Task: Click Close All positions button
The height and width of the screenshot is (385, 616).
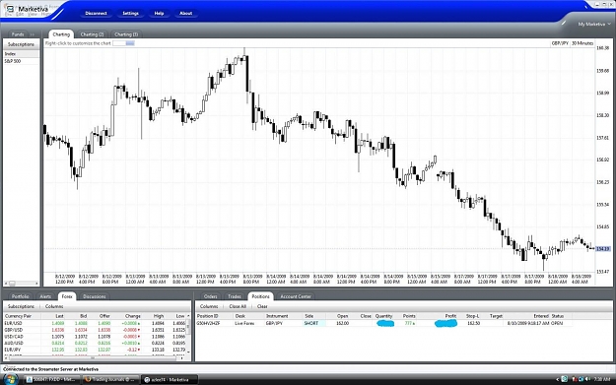Action: (x=238, y=306)
